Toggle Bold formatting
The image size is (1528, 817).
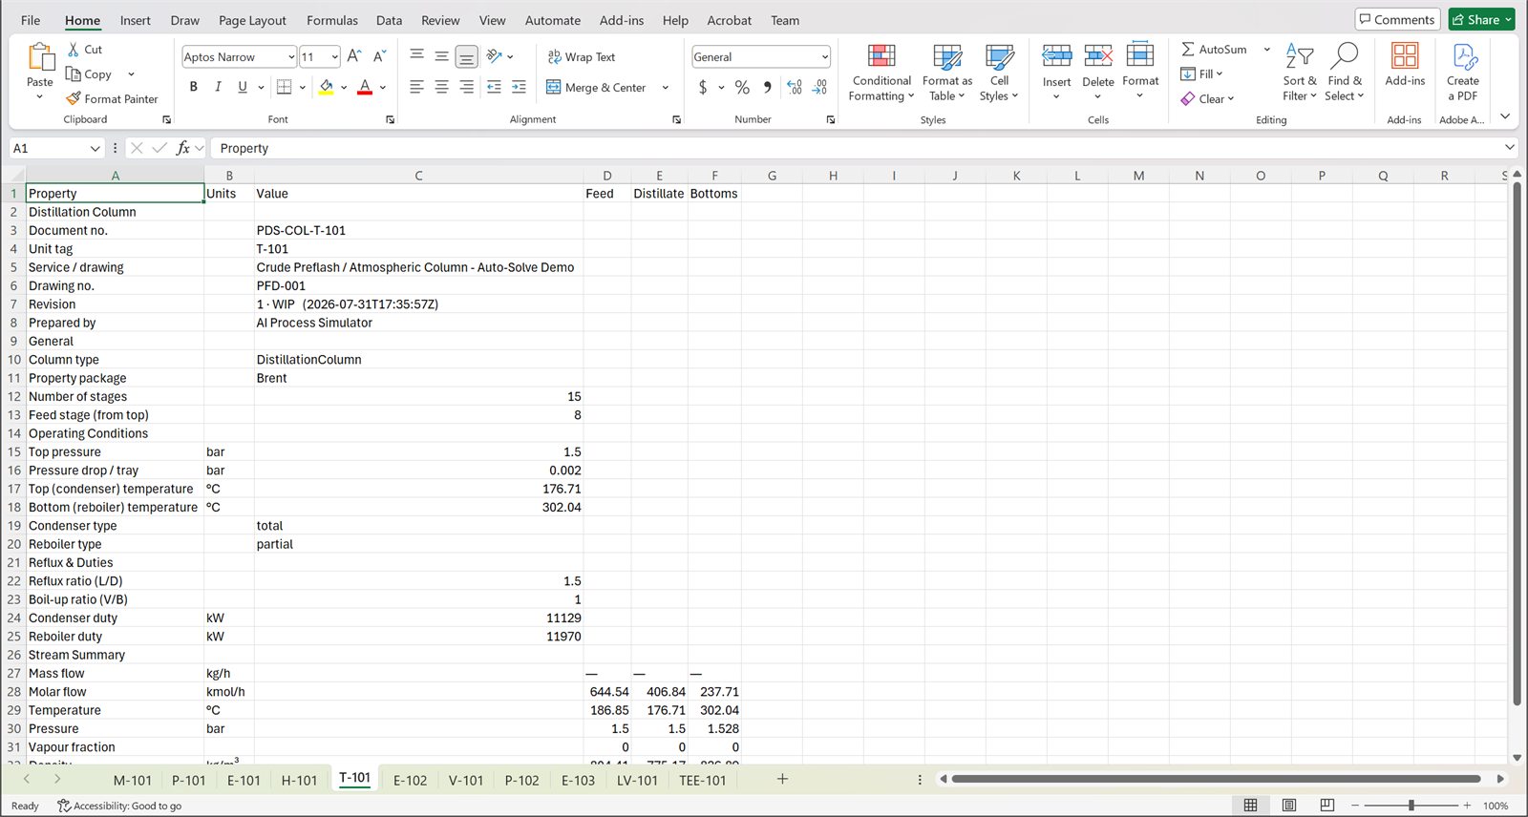click(x=194, y=87)
